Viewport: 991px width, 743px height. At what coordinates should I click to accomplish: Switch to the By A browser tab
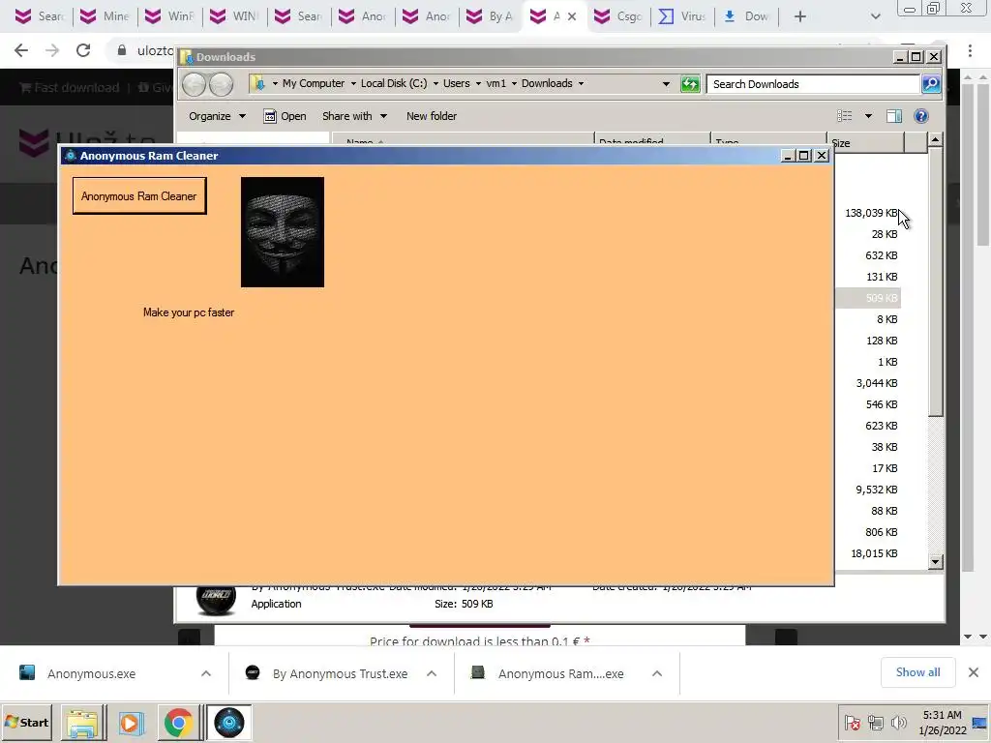[491, 16]
